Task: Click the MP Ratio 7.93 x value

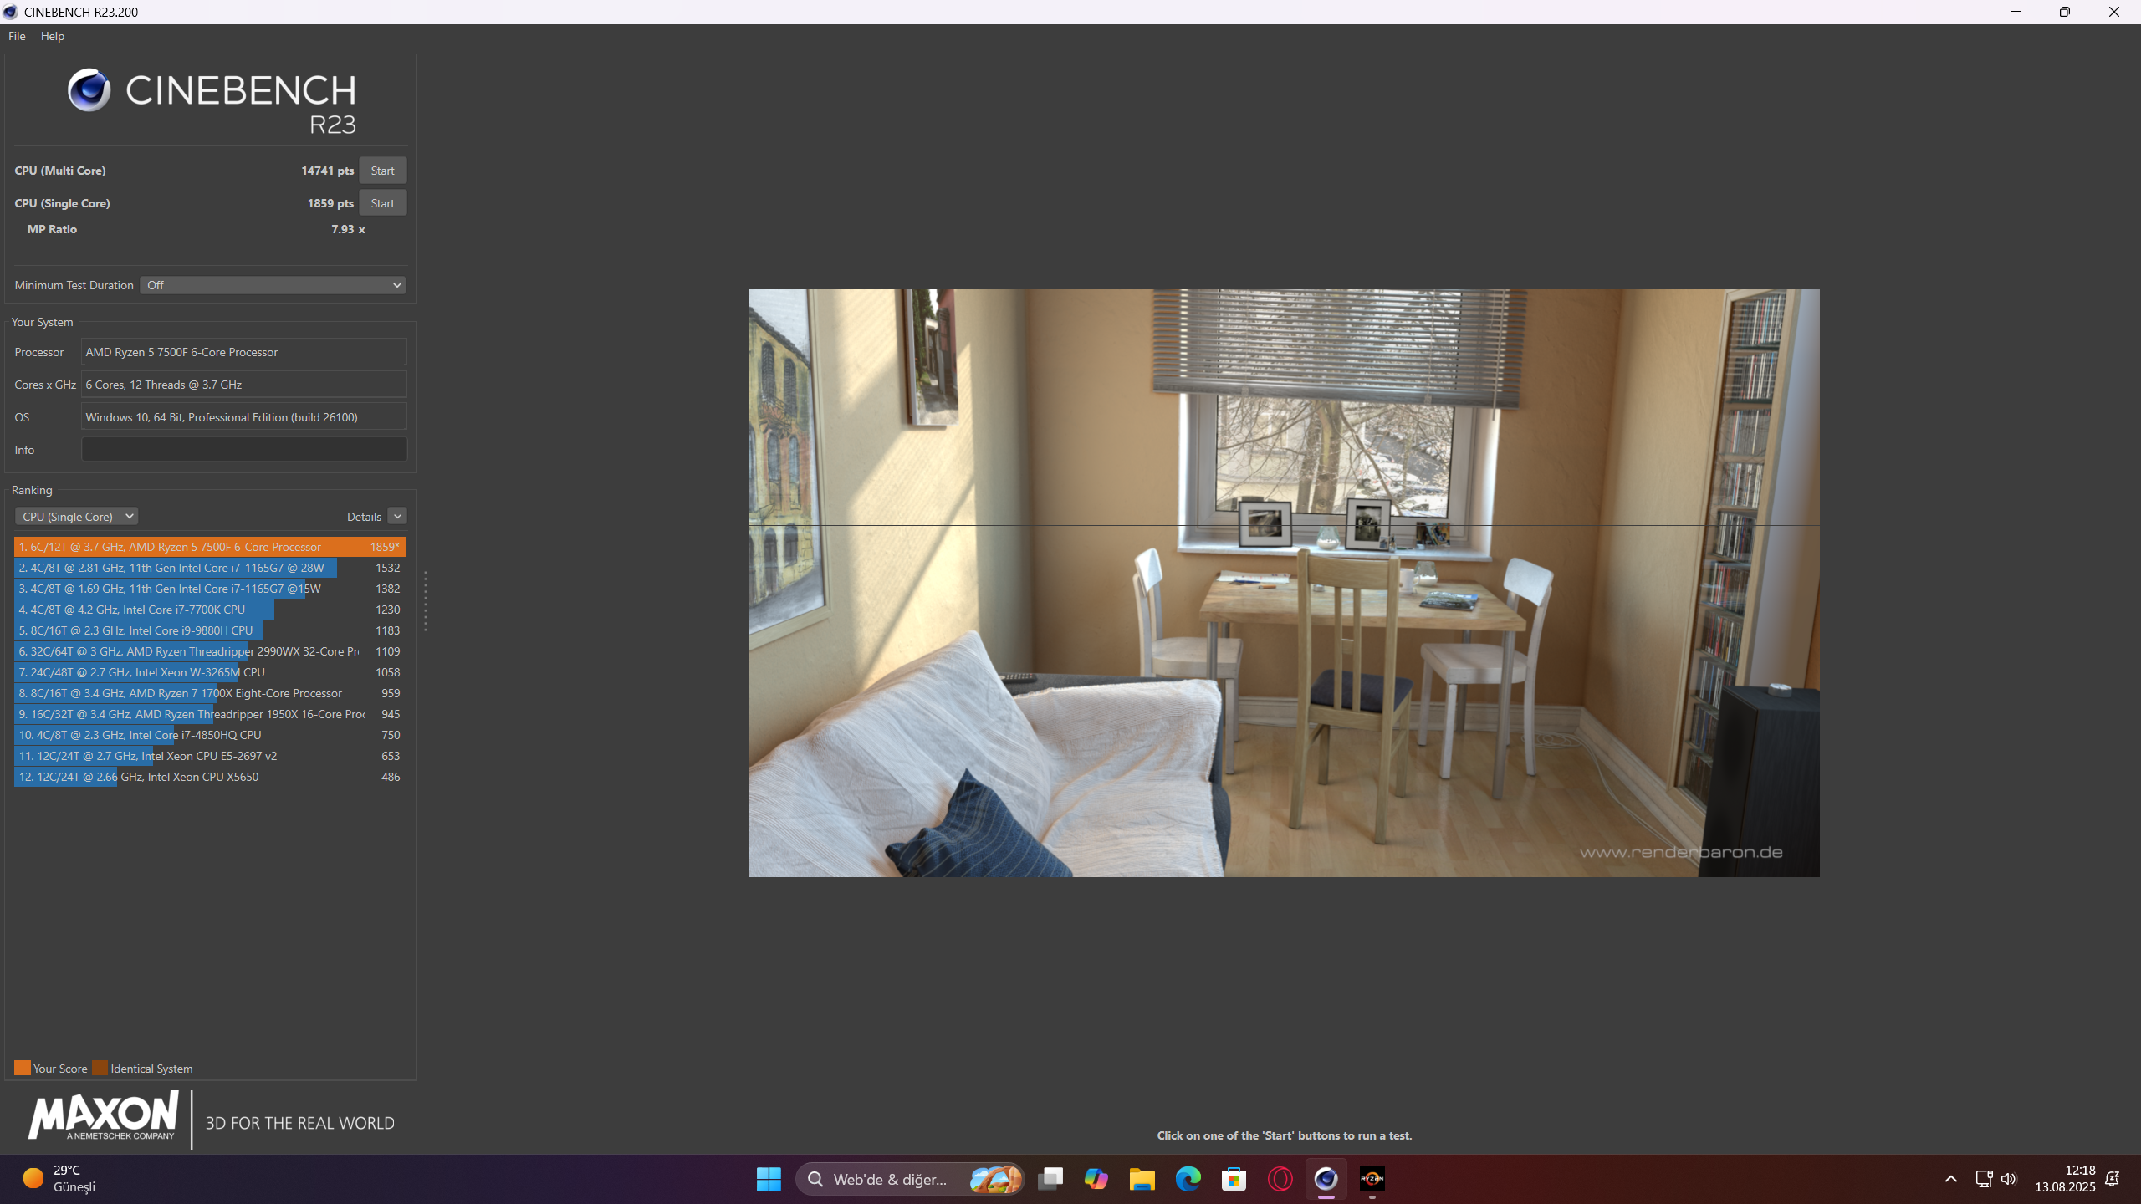Action: pos(348,229)
